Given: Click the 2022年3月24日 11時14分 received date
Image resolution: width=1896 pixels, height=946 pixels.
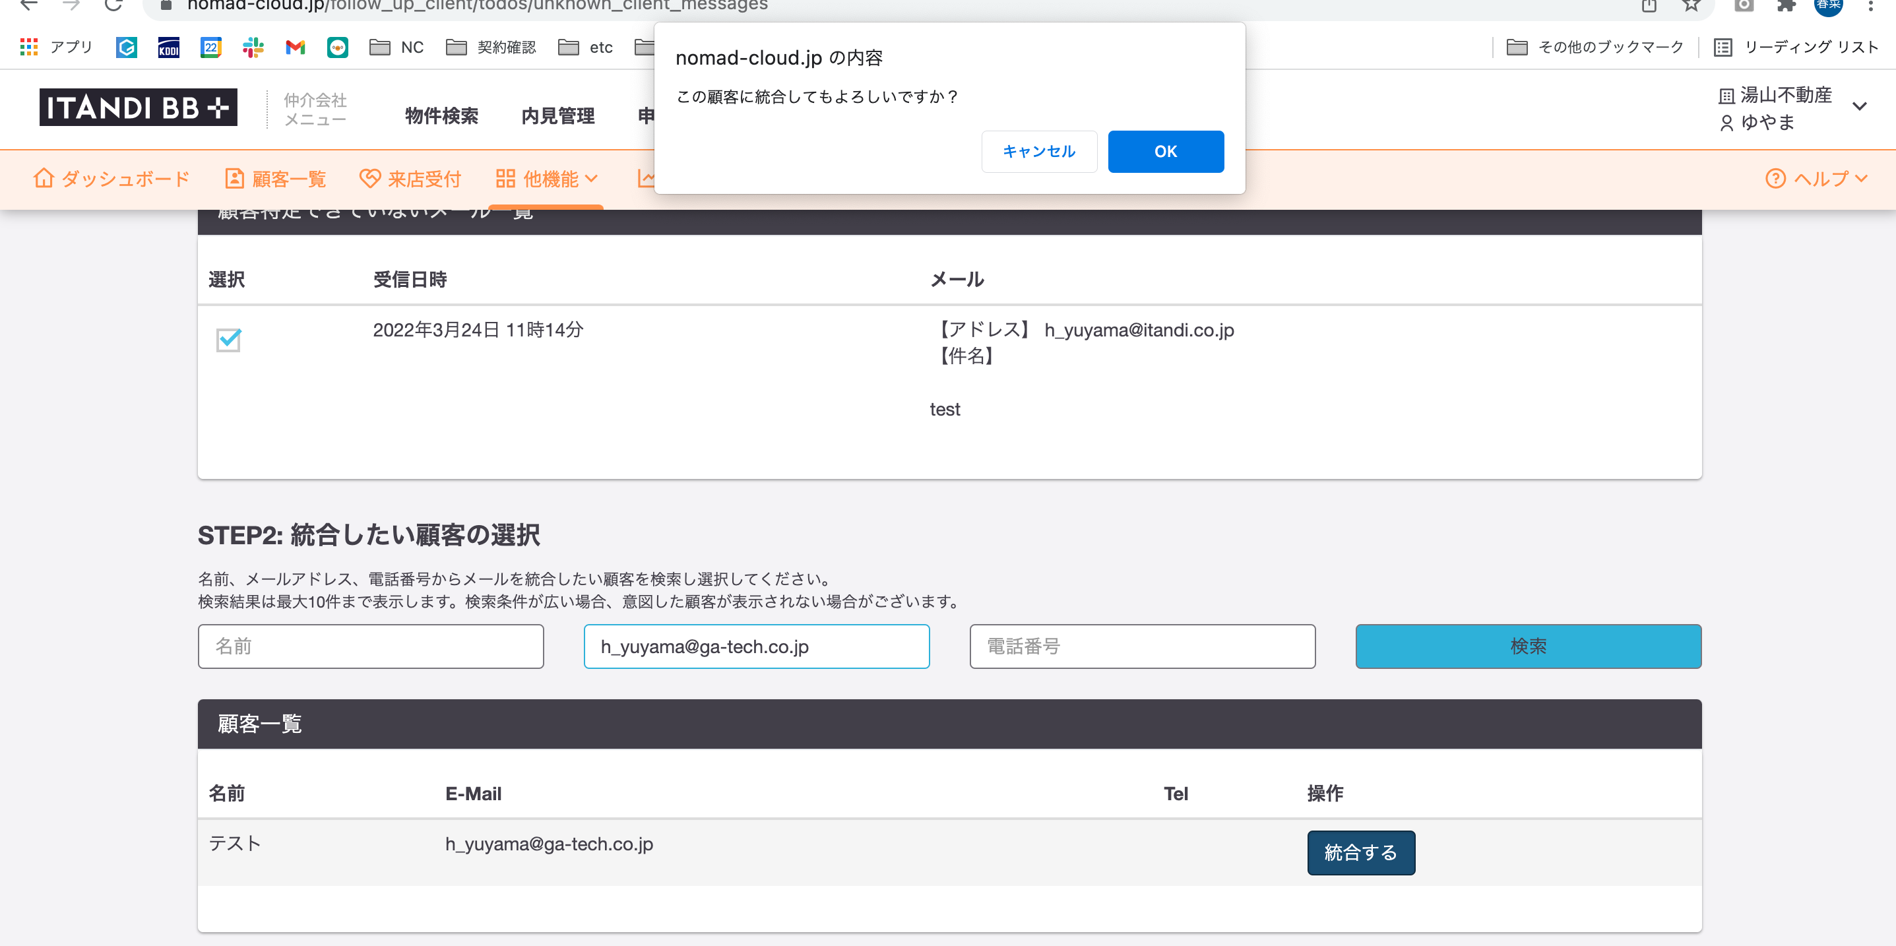Looking at the screenshot, I should click(x=478, y=330).
